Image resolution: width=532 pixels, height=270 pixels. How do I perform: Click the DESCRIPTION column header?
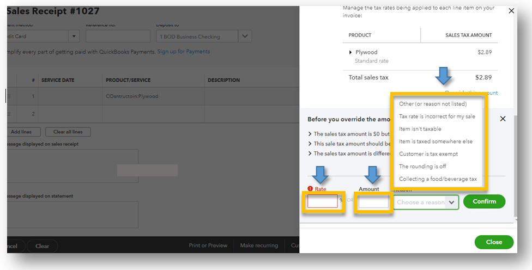coord(223,80)
